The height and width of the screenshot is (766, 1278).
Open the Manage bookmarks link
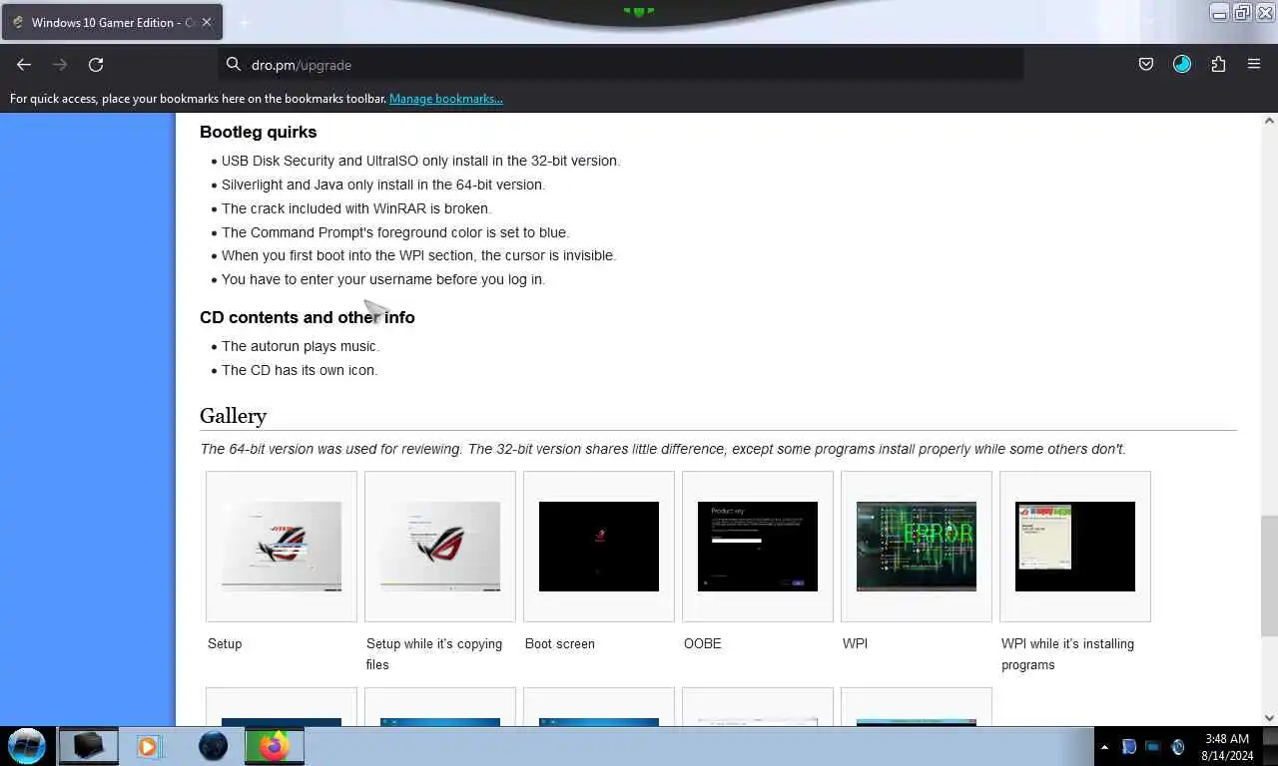click(445, 99)
